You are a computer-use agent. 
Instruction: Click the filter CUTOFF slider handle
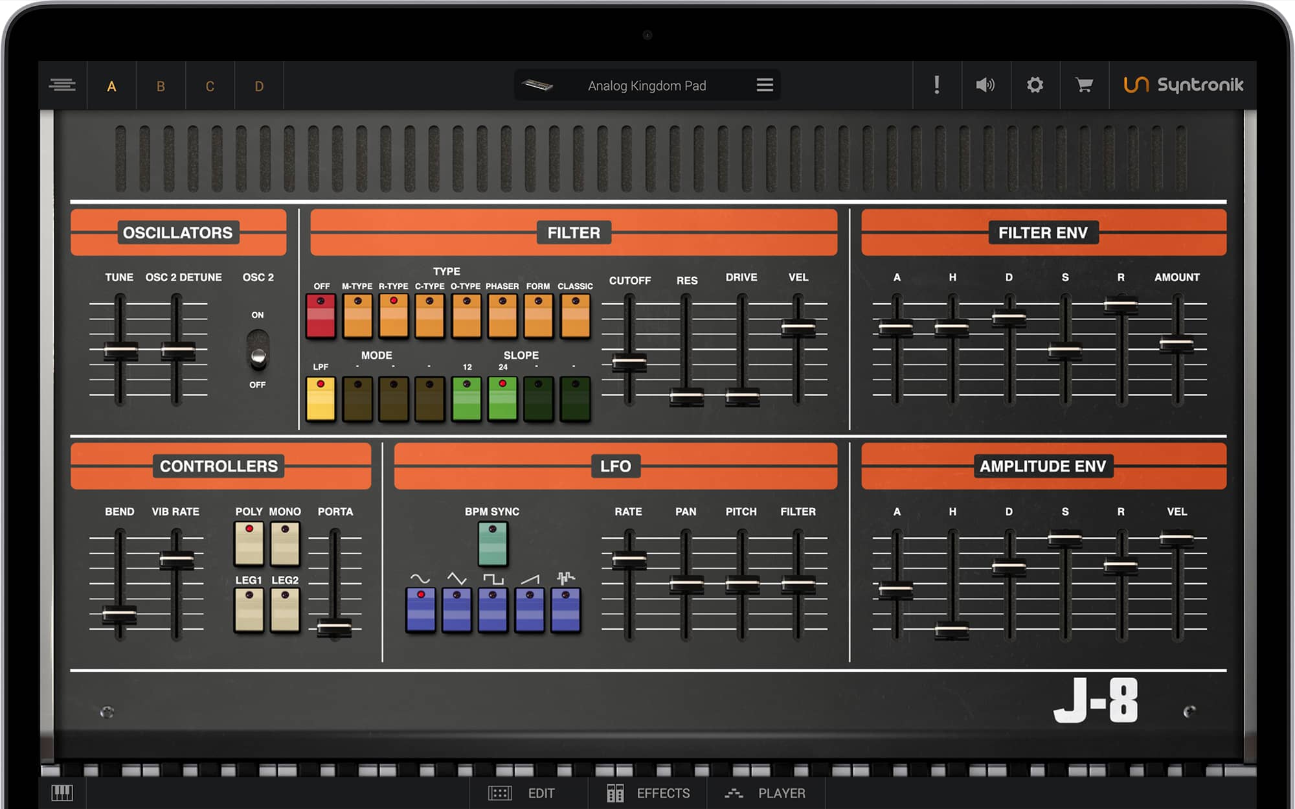point(629,361)
